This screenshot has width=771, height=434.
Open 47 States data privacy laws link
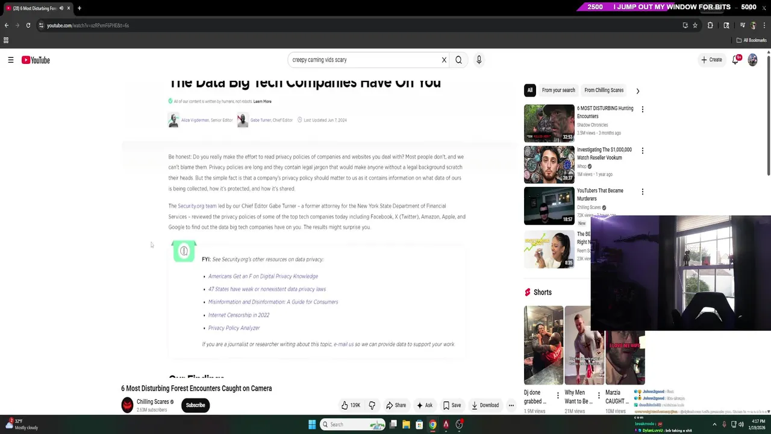tap(267, 289)
